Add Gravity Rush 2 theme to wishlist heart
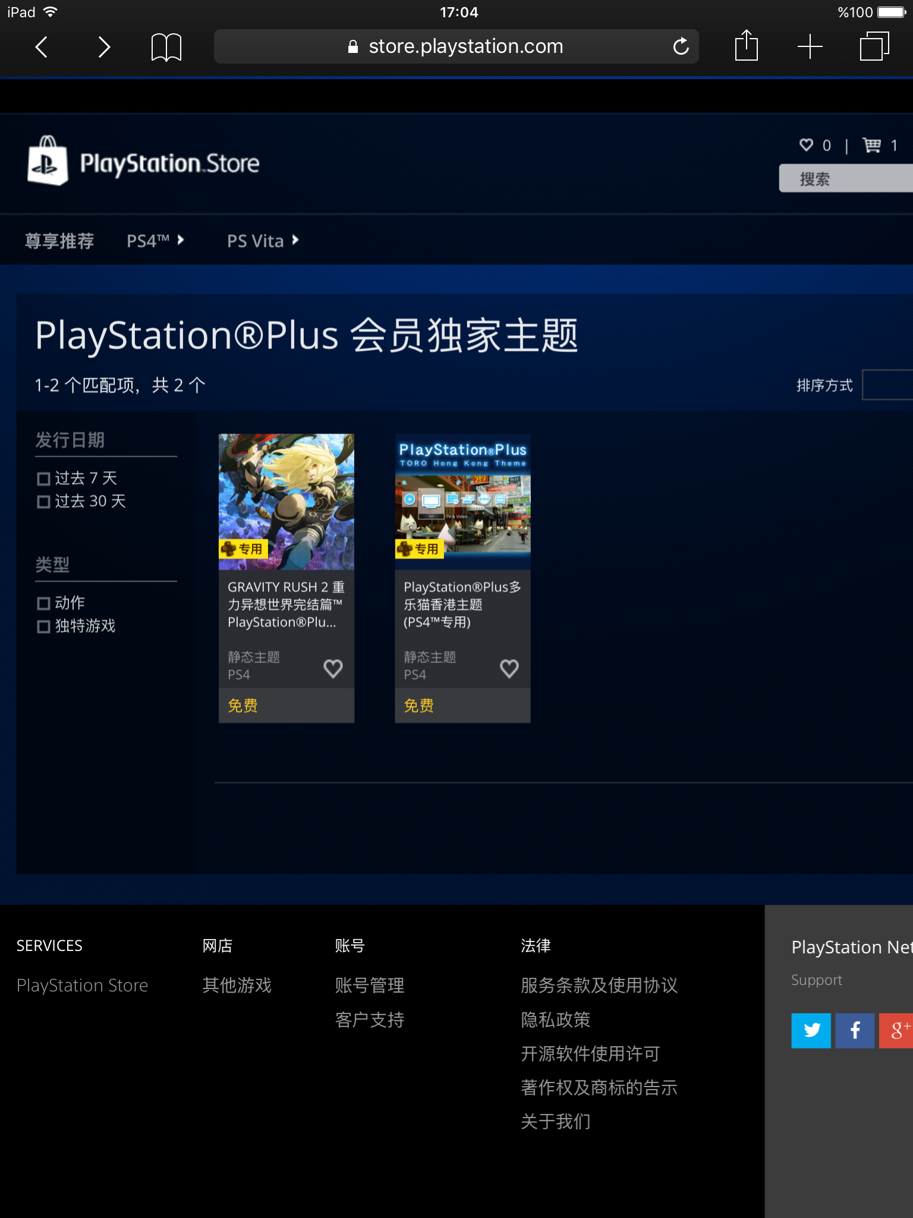 tap(333, 668)
